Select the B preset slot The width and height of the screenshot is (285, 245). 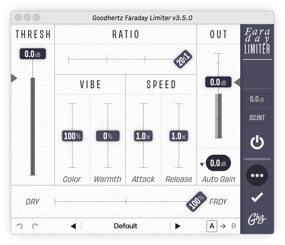click(x=234, y=226)
